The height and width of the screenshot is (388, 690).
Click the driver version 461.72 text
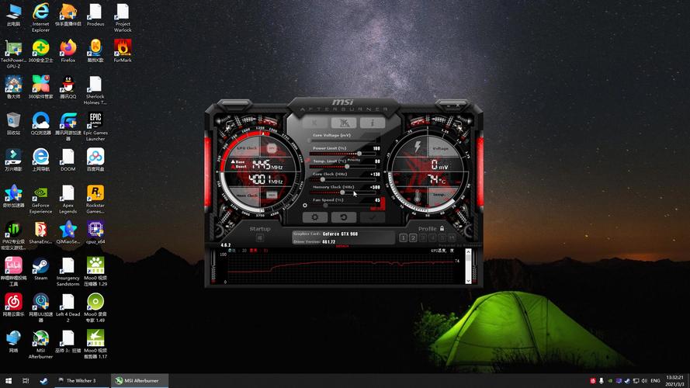[329, 242]
